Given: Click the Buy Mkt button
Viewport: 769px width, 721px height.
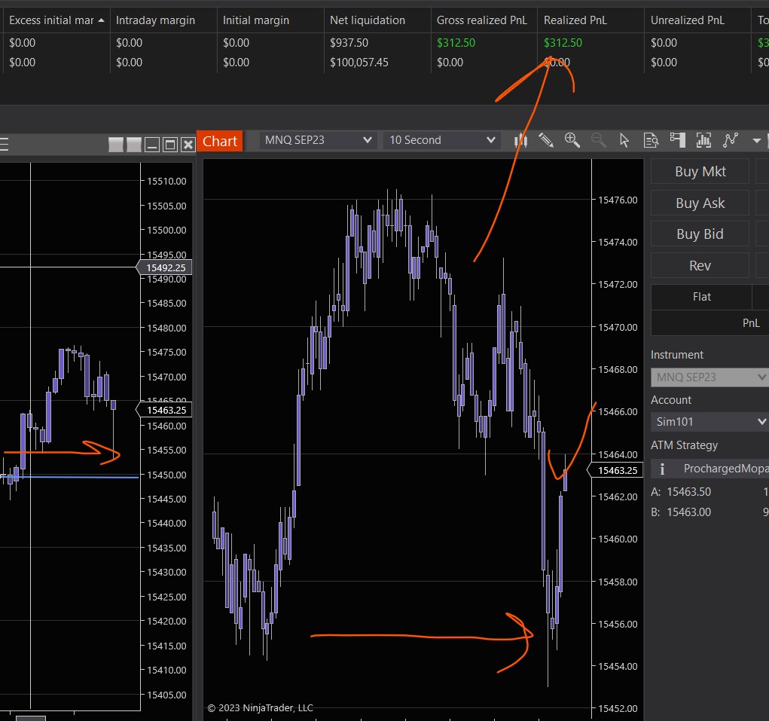Looking at the screenshot, I should click(x=700, y=172).
